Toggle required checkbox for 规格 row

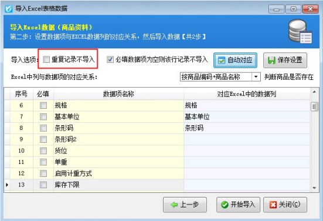43,105
